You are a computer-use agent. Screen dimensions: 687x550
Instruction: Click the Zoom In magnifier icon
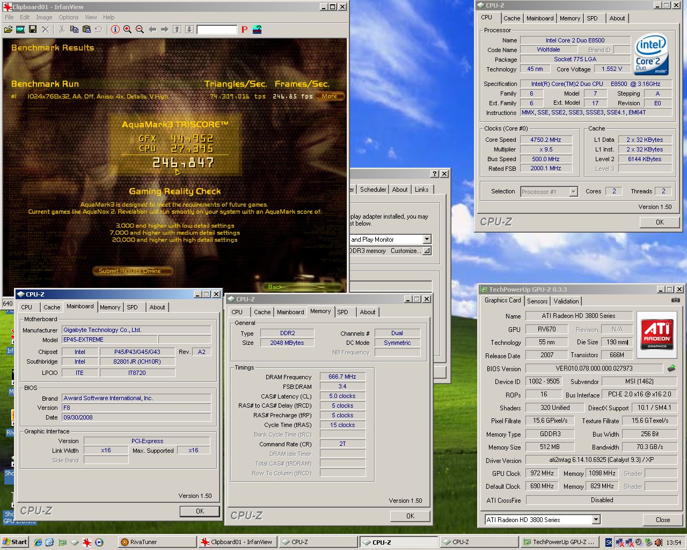click(127, 30)
